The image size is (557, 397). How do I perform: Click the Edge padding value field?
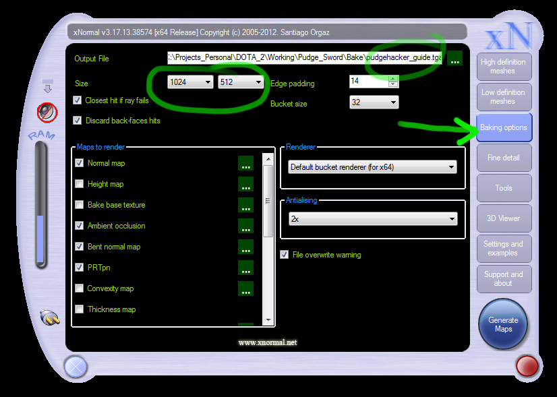tap(369, 82)
